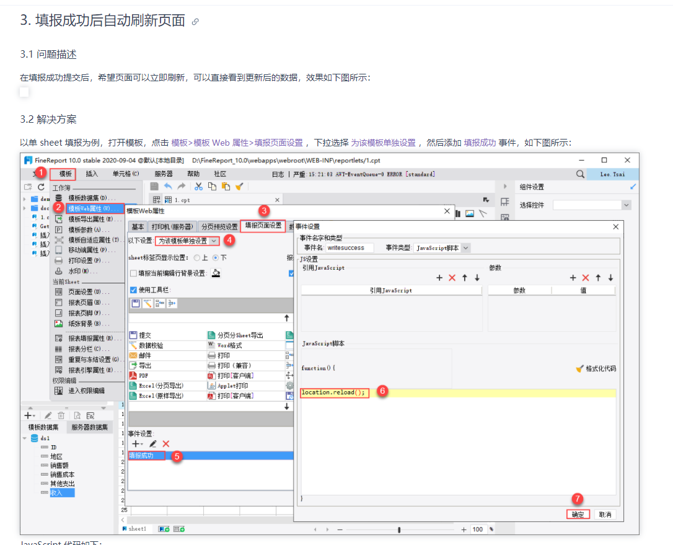Screen dimensions: 673x545
Task: Open the 模板>模板 Web 属性>填报页面设置 link
Action: (x=237, y=143)
